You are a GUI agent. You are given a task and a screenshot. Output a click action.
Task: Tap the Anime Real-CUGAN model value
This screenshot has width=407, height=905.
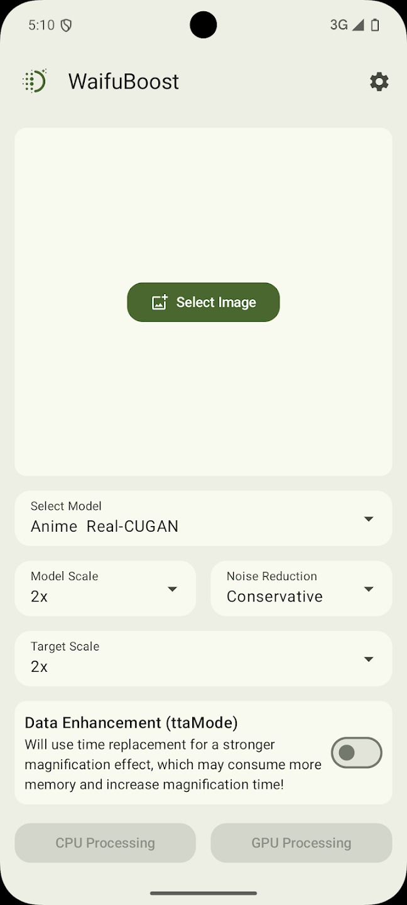[104, 527]
